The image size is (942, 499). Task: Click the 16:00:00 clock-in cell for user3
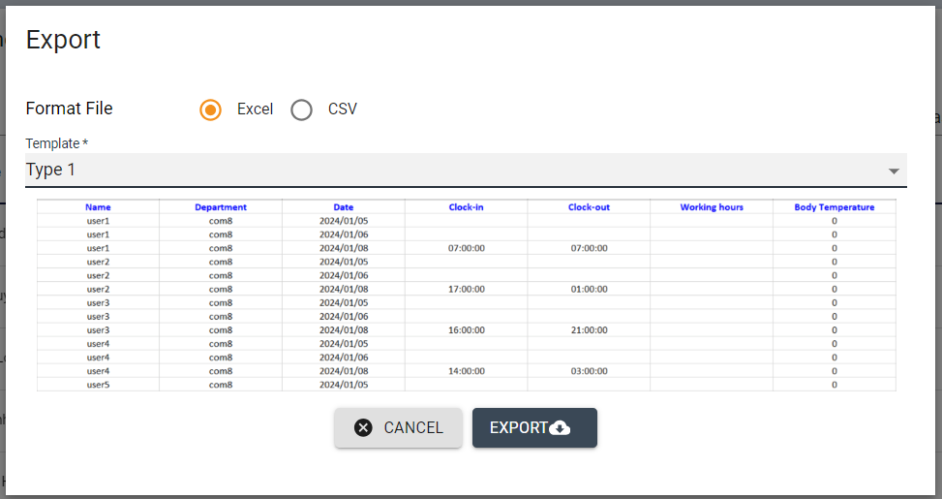[x=466, y=330]
